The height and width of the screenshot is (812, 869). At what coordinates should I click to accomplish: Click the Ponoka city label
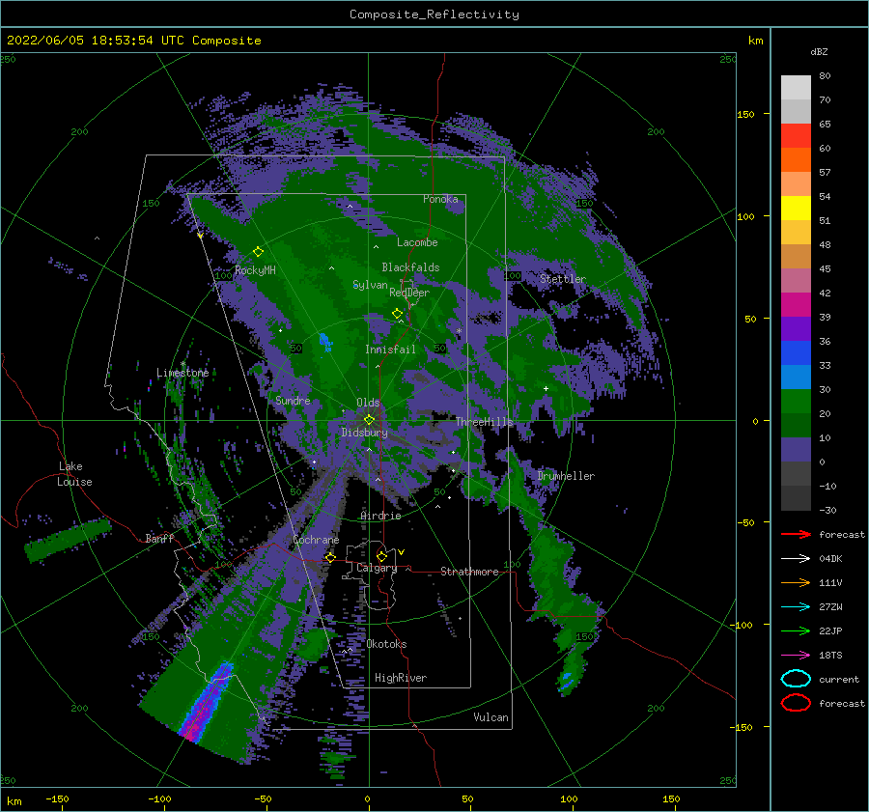440,199
